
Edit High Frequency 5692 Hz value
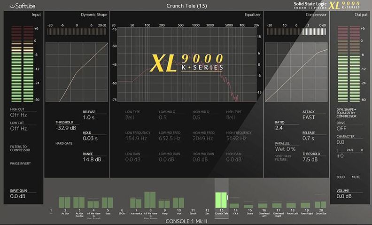(236, 139)
